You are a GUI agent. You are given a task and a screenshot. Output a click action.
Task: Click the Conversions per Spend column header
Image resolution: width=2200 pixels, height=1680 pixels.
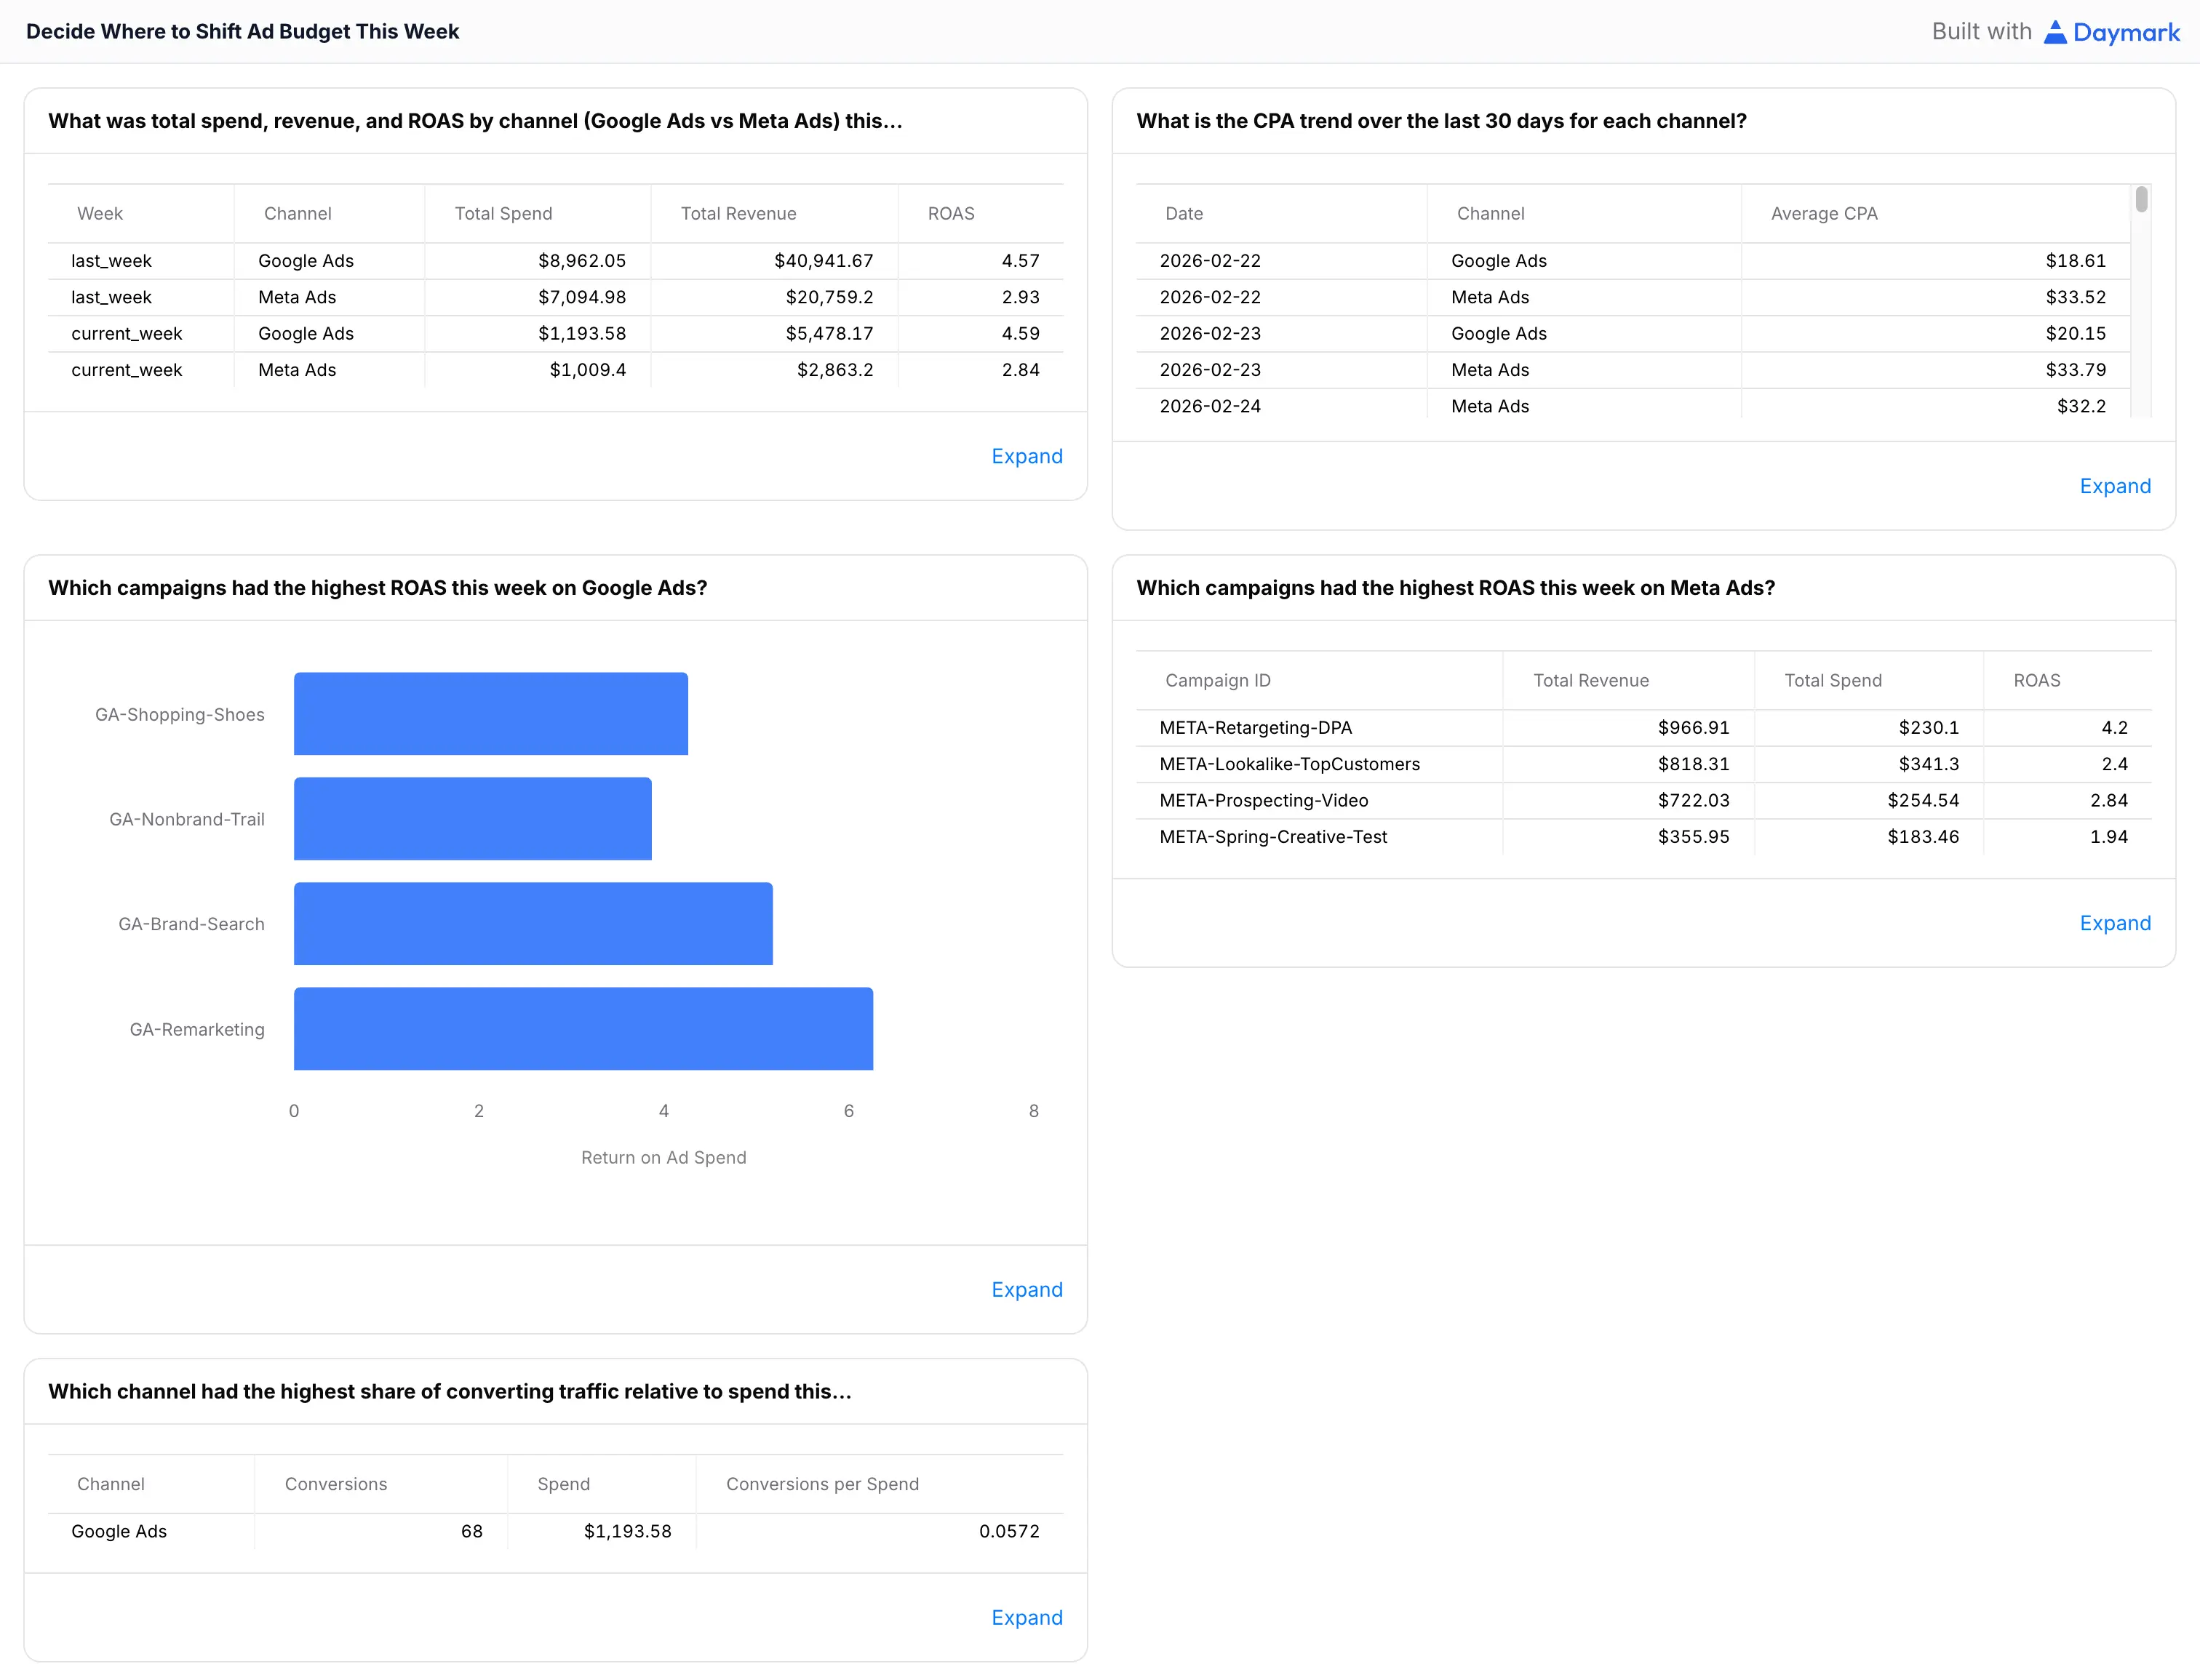[821, 1484]
